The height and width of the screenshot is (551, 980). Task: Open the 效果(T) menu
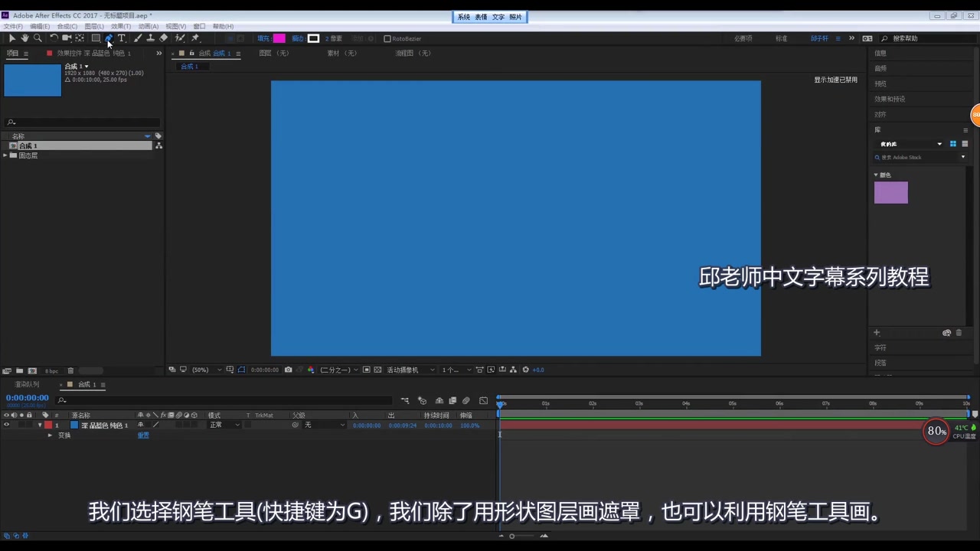click(x=121, y=26)
